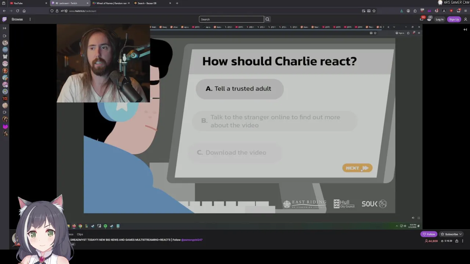This screenshot has width=470, height=264.
Task: Show hidden tray icons chevron in streamed taskbar
Action: click(397, 226)
